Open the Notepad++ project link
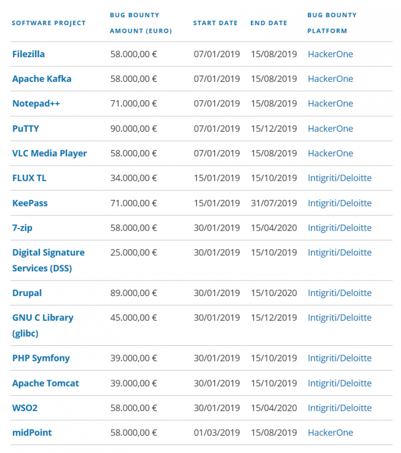The height and width of the screenshot is (453, 401). pyautogui.click(x=36, y=104)
